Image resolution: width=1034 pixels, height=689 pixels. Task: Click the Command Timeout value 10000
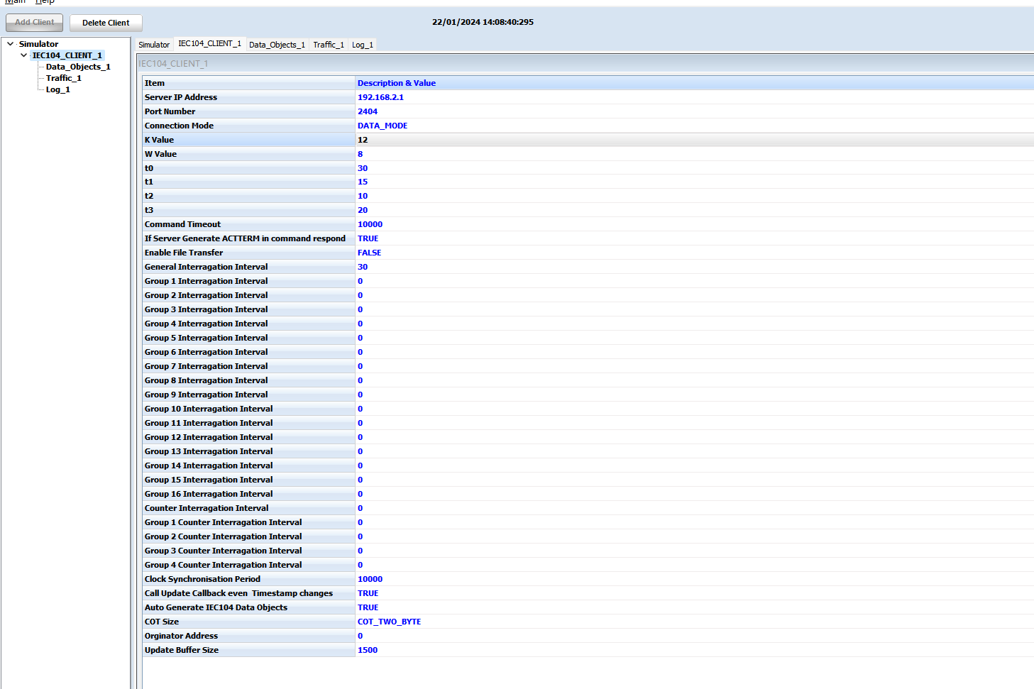(370, 224)
